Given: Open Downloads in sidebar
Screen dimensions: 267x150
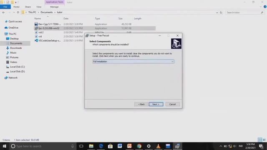Looking at the screenshot, I should (x=16, y=48).
